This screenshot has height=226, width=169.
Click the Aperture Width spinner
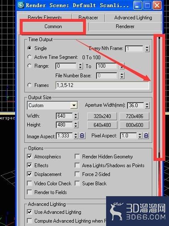147,105
